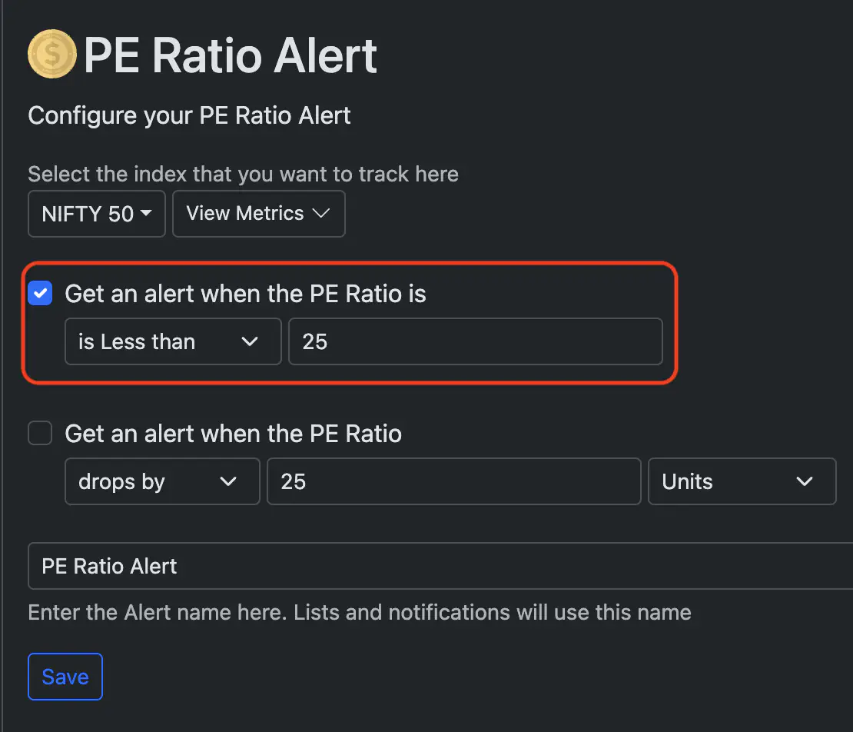Click the 'Get an alert when the PE Ratio' drop label
The image size is (853, 732).
pyautogui.click(x=234, y=434)
